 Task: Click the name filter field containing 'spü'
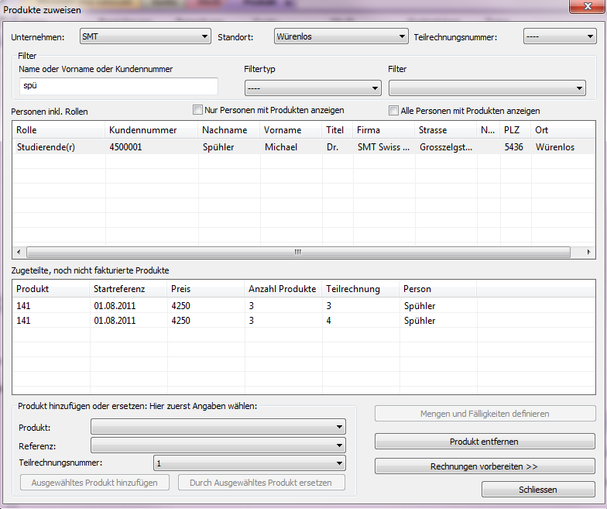(x=118, y=86)
